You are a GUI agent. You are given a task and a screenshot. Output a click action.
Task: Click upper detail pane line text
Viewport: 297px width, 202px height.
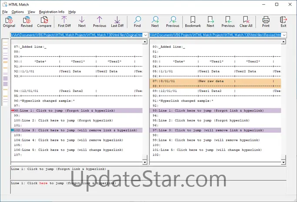pos(58,169)
